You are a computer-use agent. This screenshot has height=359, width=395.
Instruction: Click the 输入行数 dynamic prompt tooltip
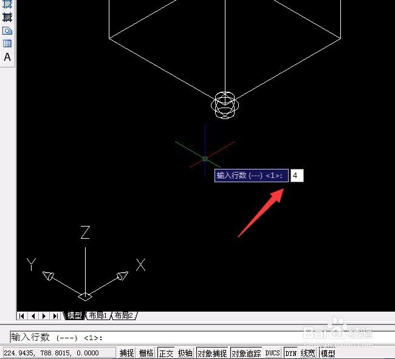tap(252, 176)
